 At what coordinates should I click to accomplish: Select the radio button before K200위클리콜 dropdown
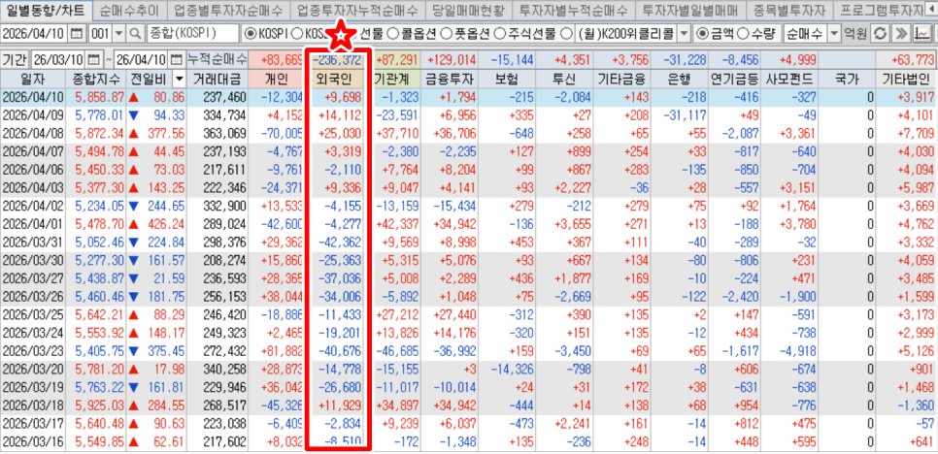[566, 33]
